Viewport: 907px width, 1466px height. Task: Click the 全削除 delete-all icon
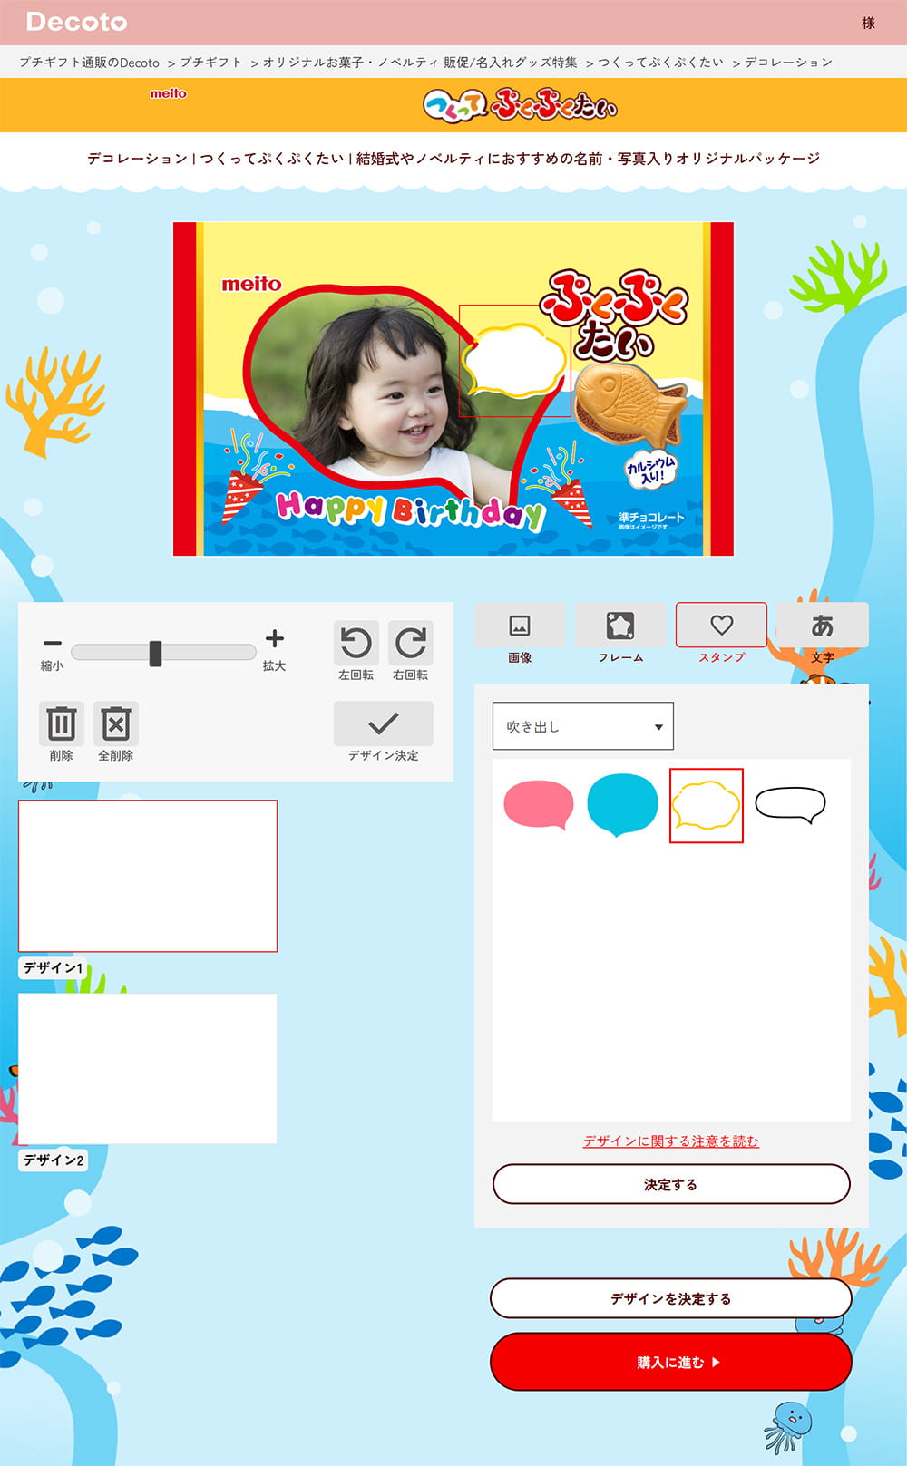pyautogui.click(x=116, y=723)
